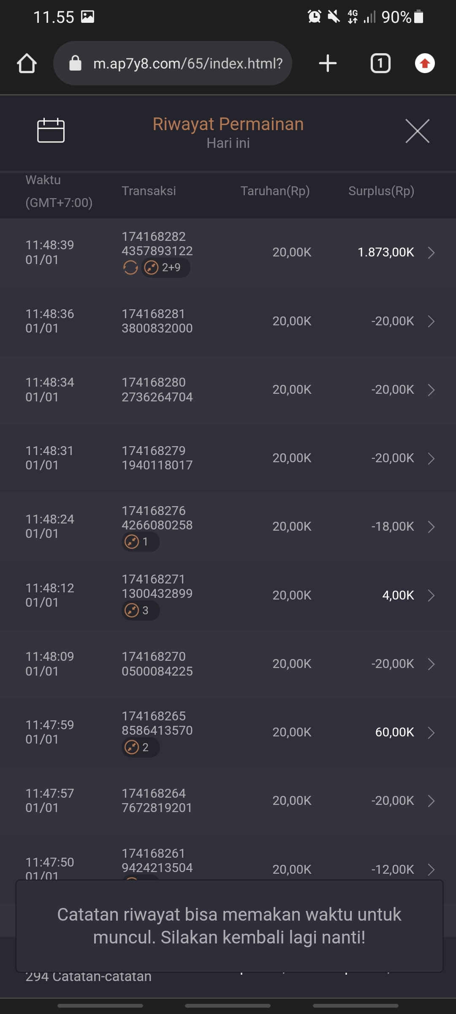Expand the -18,00K surplus row chevron
Screen dimensions: 456x1014
[431, 527]
